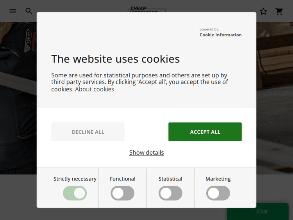This screenshot has width=293, height=220.
Task: Open the shopping cart
Action: click(x=279, y=11)
